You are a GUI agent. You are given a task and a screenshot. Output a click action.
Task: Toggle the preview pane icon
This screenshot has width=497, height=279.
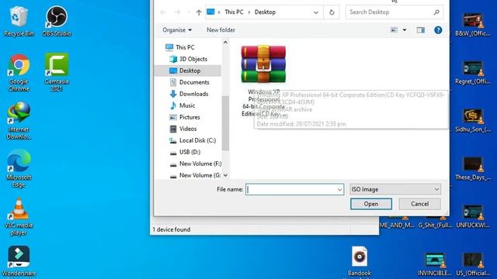point(421,30)
